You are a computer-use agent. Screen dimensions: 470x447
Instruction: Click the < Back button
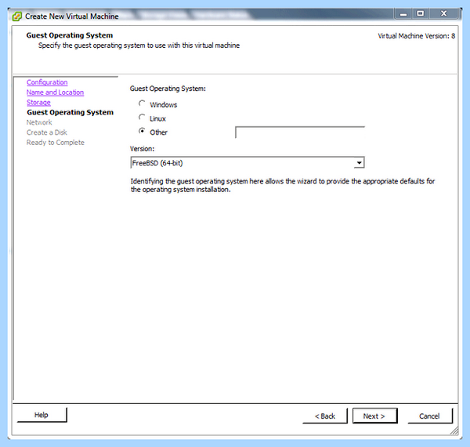point(325,416)
